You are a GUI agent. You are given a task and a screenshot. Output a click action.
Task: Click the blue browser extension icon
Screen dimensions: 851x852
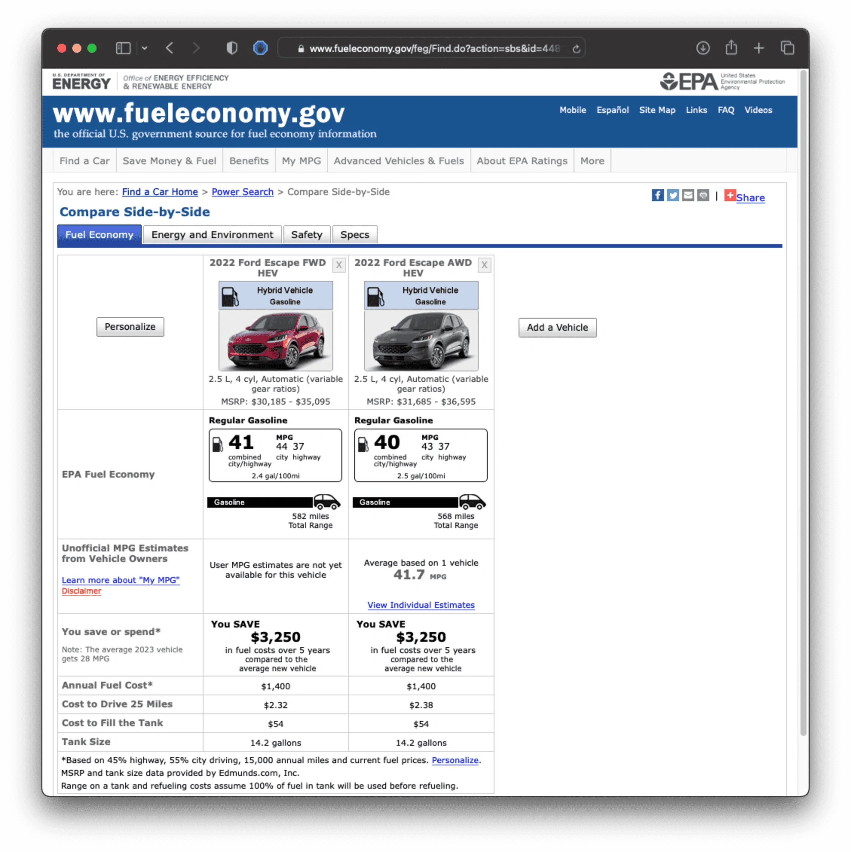(260, 47)
